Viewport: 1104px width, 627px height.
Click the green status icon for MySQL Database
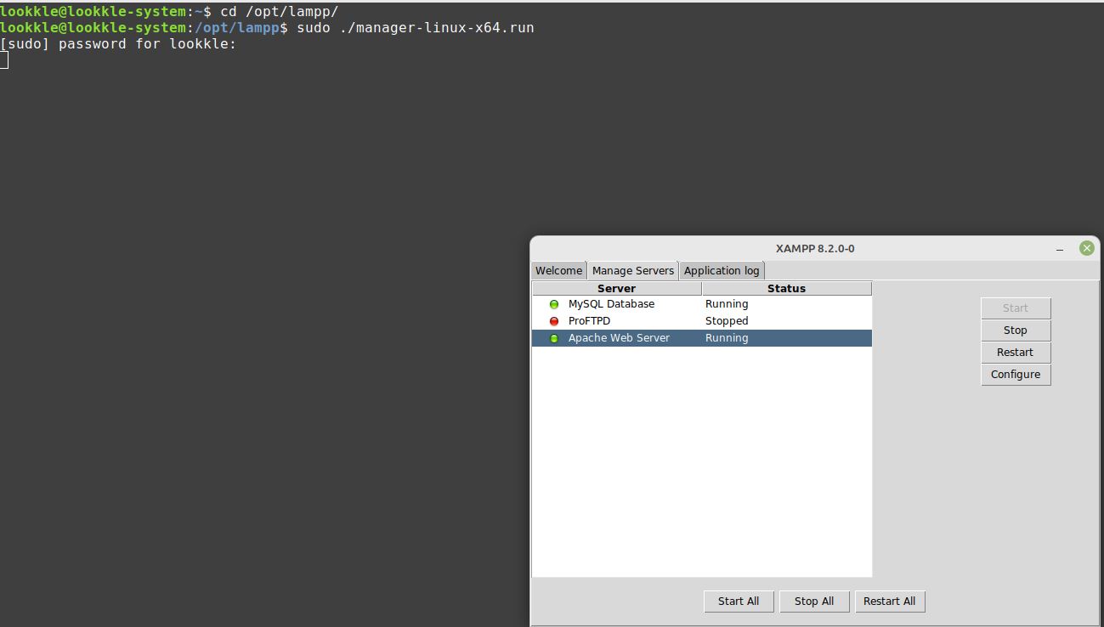[x=554, y=304]
